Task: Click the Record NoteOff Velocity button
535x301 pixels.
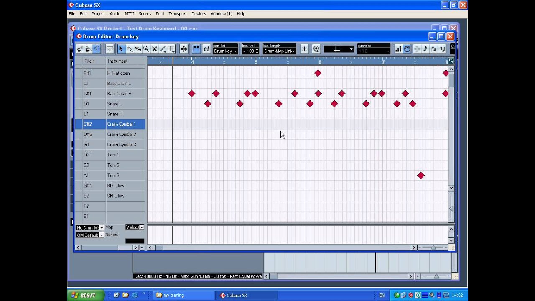Action: click(442, 49)
